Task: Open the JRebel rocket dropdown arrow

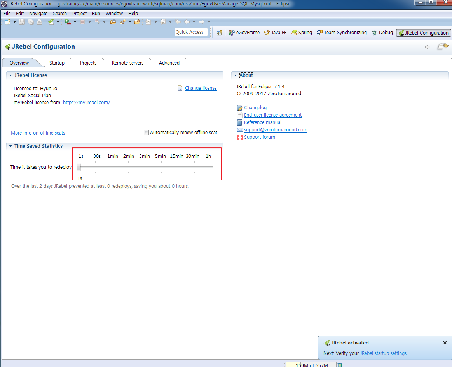Action: (x=58, y=22)
